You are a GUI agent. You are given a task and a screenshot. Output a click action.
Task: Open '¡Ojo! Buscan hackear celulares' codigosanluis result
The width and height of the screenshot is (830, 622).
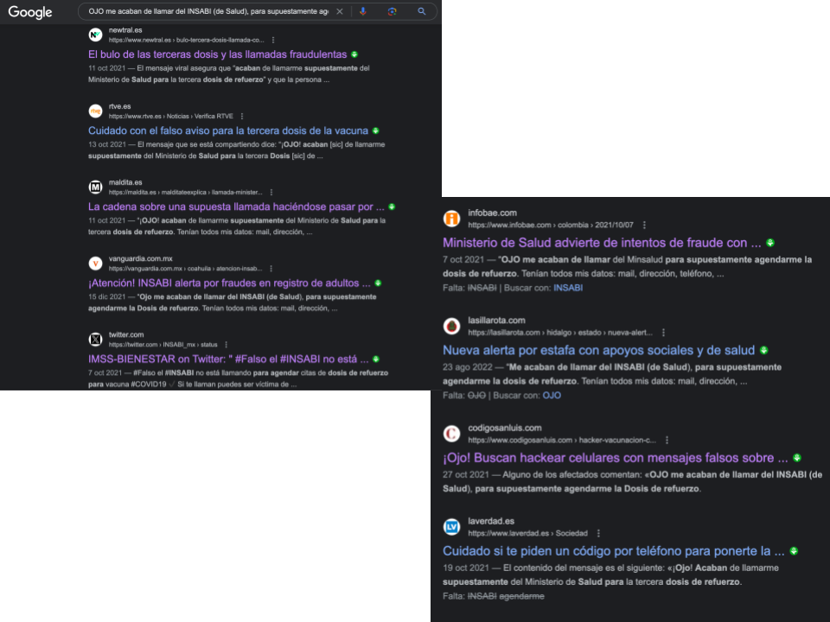coord(615,458)
